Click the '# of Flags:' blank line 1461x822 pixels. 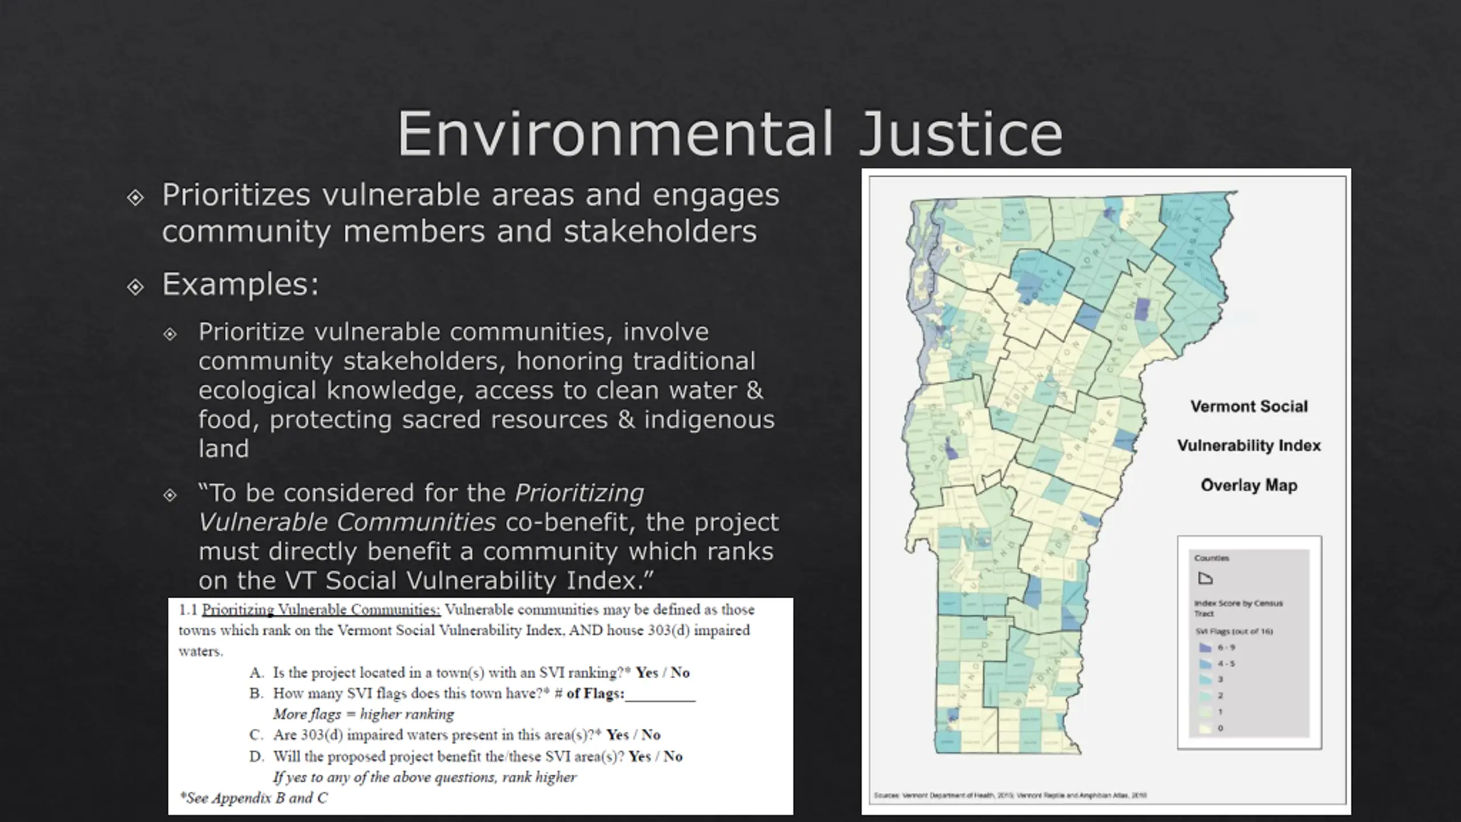click(660, 694)
